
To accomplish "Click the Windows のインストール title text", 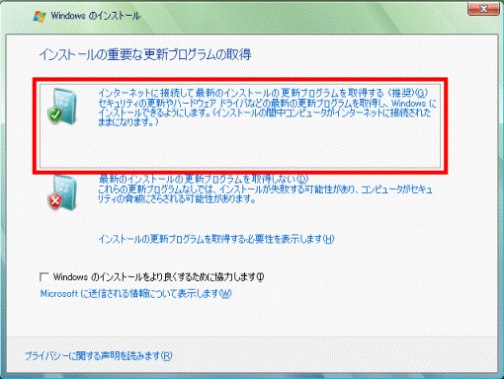I will coord(96,16).
